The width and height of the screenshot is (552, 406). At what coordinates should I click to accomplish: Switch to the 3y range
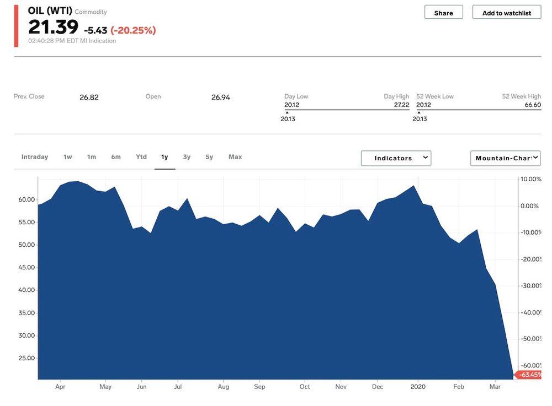pyautogui.click(x=187, y=157)
